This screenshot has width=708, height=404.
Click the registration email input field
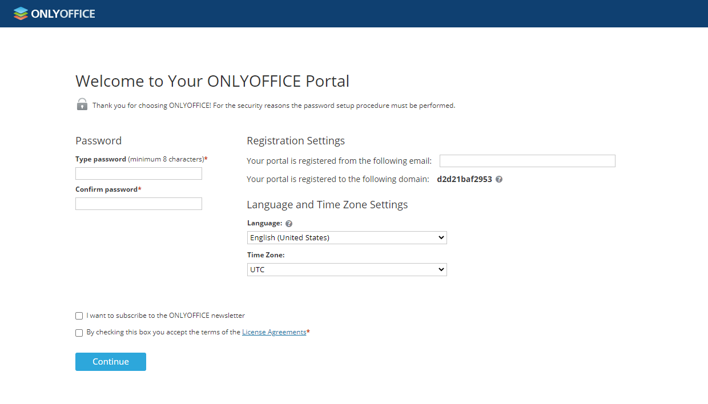[x=527, y=160]
